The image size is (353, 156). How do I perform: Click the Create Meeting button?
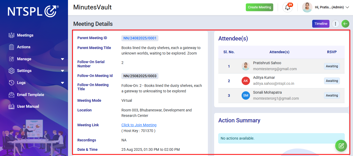pos(259,7)
